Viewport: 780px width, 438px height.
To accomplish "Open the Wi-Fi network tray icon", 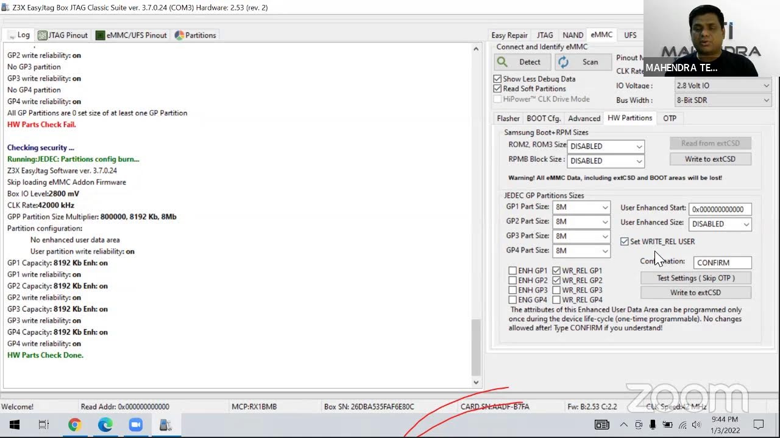I will point(682,425).
